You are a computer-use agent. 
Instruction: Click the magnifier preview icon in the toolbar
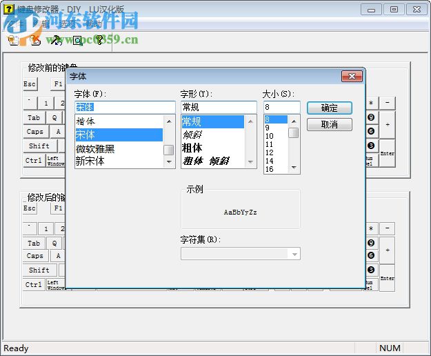coord(78,40)
